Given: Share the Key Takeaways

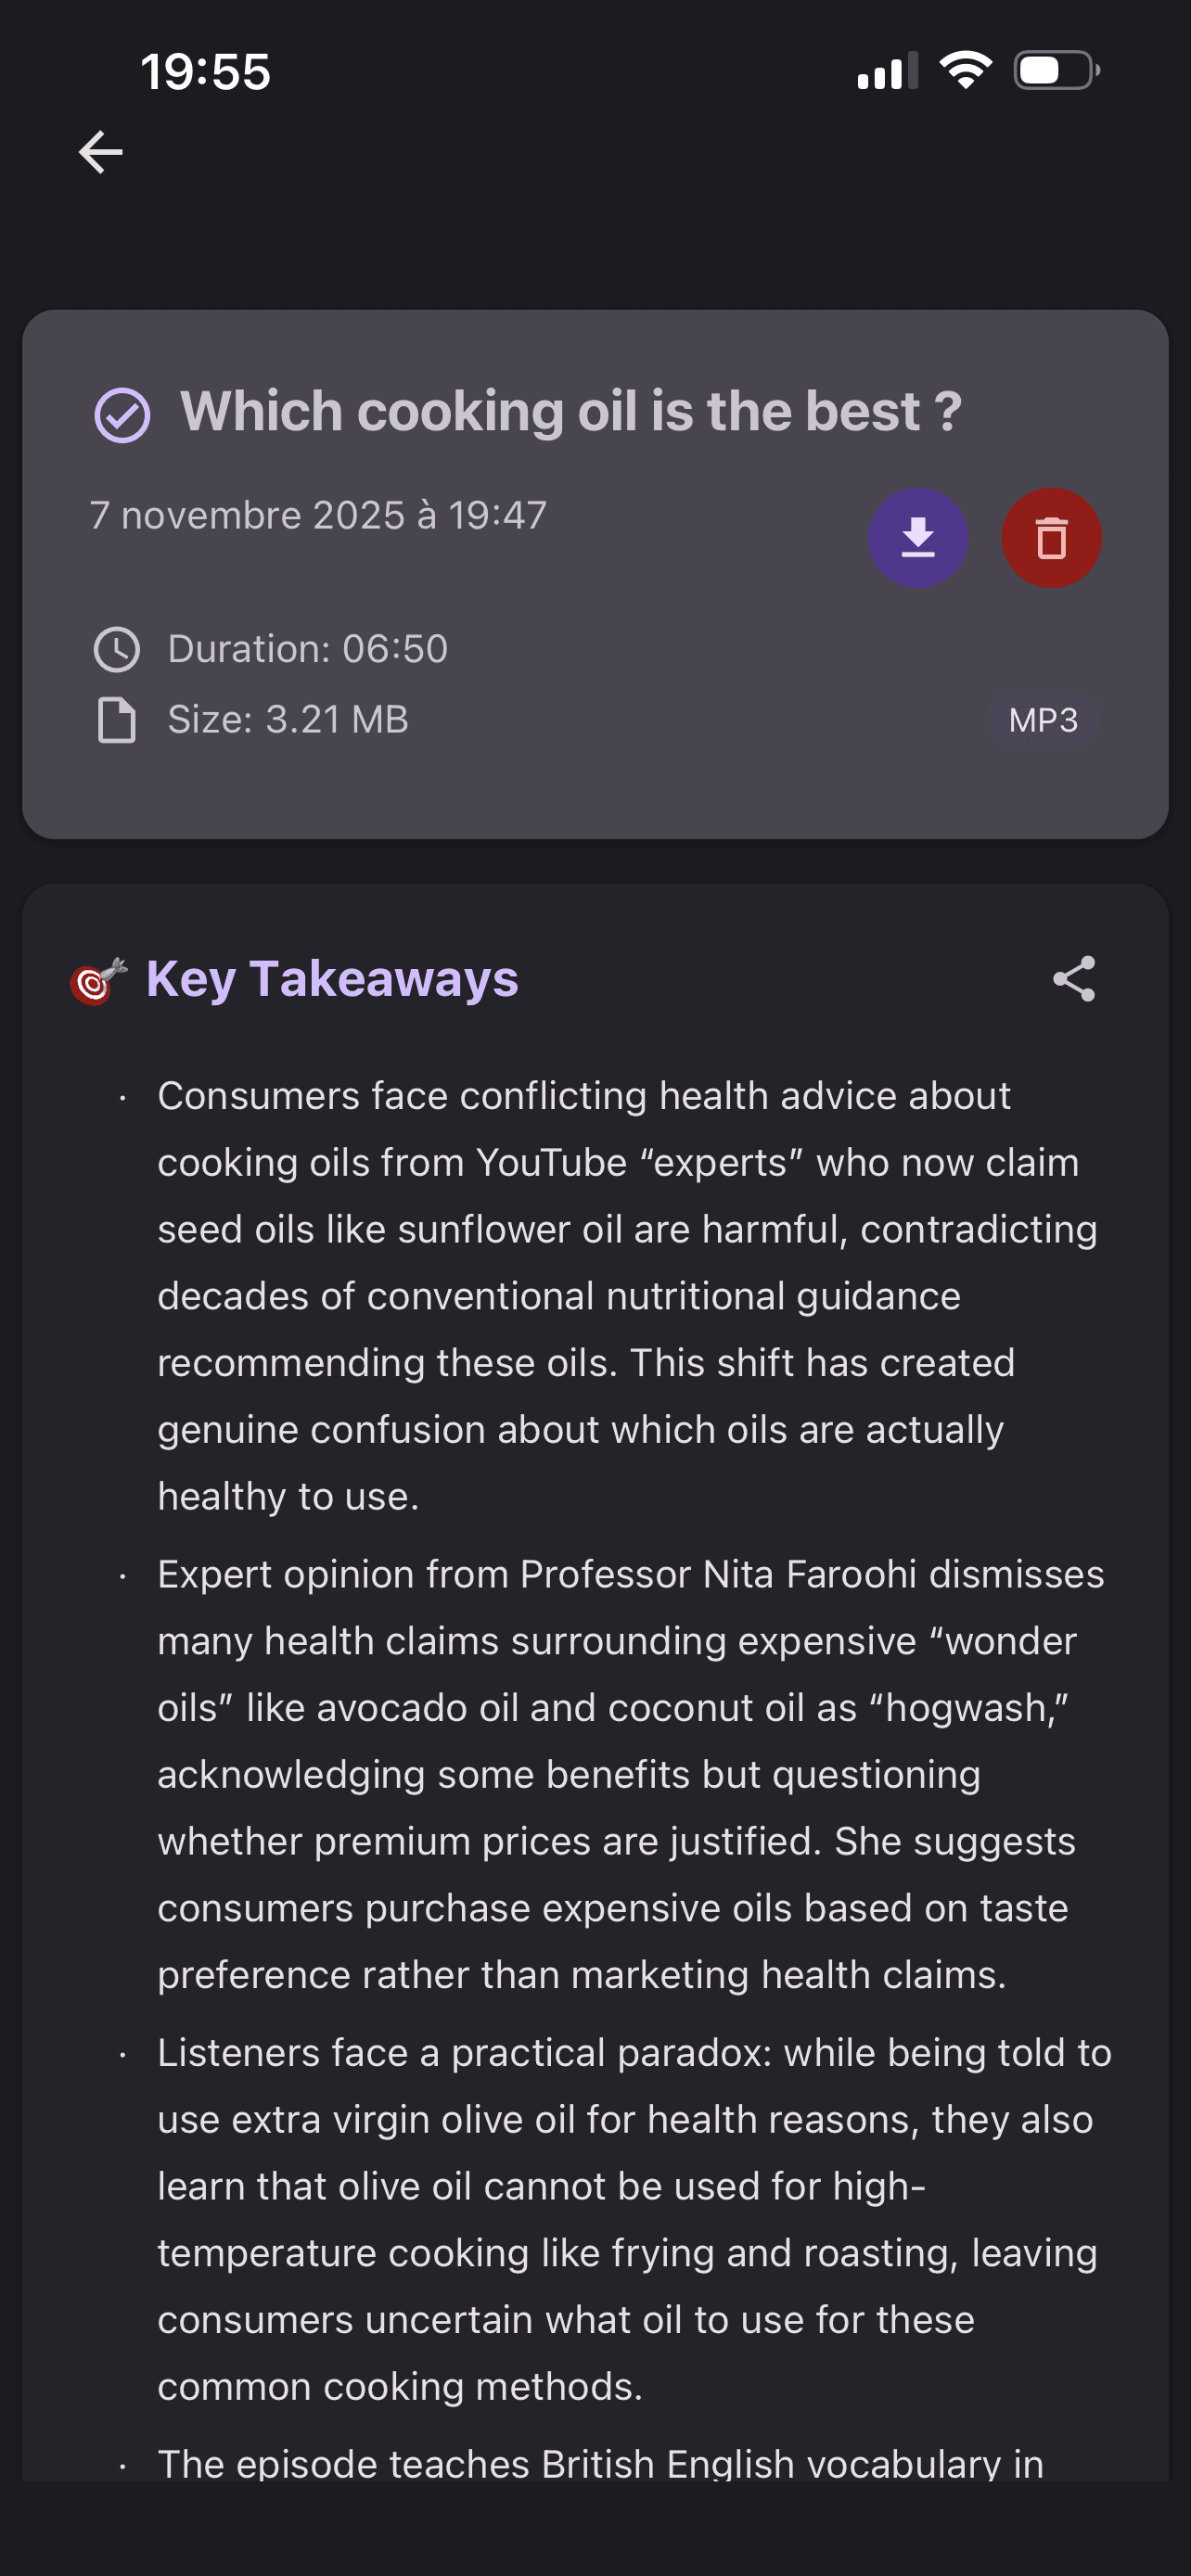Looking at the screenshot, I should [1074, 978].
